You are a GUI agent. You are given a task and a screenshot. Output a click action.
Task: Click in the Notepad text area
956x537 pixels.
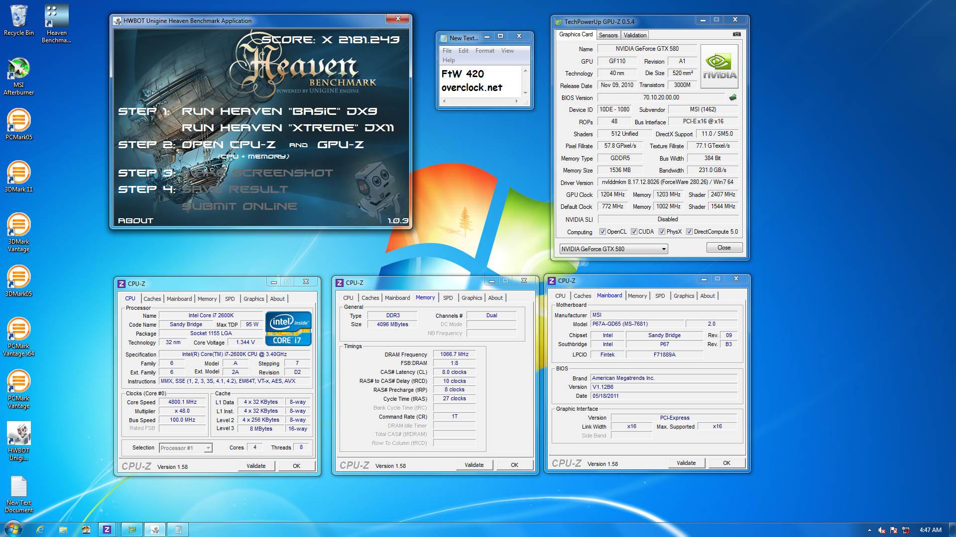480,81
